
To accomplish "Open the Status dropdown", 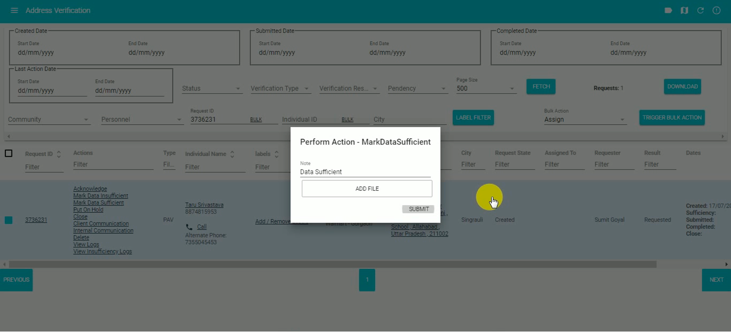I will pos(211,88).
